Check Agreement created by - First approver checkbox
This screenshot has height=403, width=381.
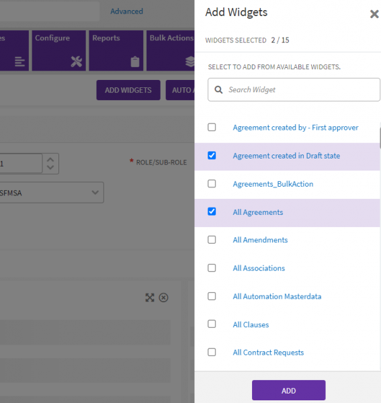click(212, 127)
